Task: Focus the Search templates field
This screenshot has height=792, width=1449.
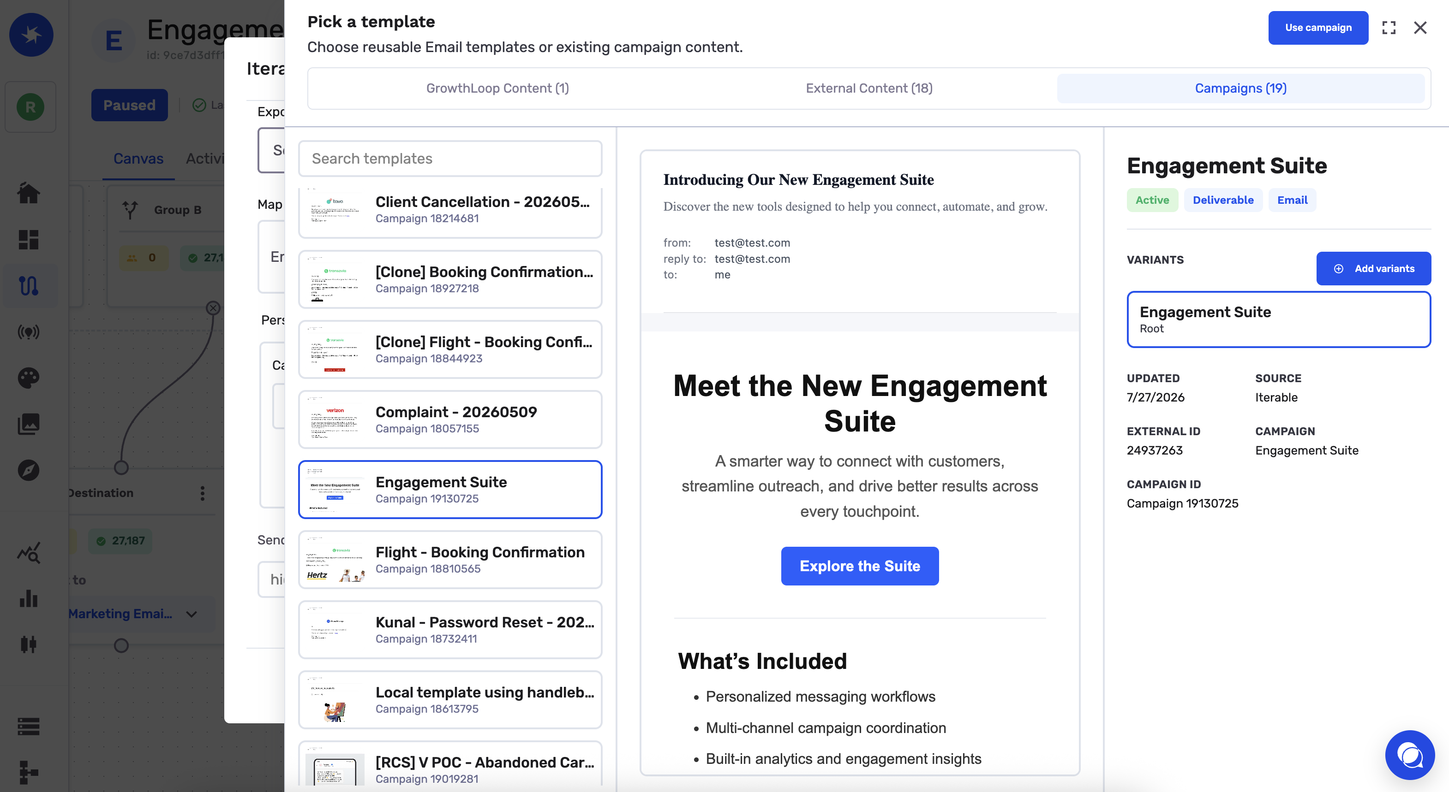Action: (x=450, y=159)
